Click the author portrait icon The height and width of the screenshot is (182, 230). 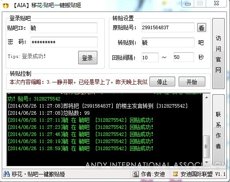pos(135,174)
